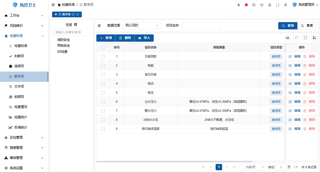The width and height of the screenshot is (320, 172).
Task: Click the search magnifier icon in header
Action: pos(254,5)
